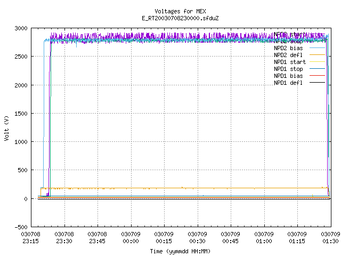The width and height of the screenshot is (341, 256).
Task: Click the yellow NPD1 start legend line sample
Action: [x=317, y=62]
